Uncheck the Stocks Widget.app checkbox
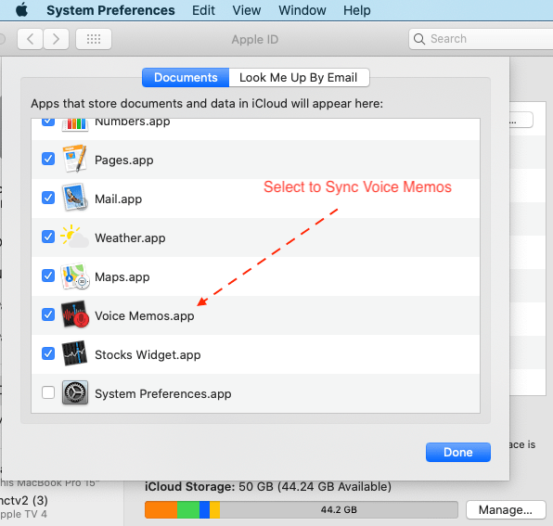553x526 pixels. coord(48,353)
